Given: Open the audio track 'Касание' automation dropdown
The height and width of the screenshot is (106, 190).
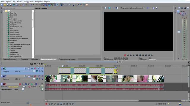Looking at the screenshot, I should tap(39, 87).
